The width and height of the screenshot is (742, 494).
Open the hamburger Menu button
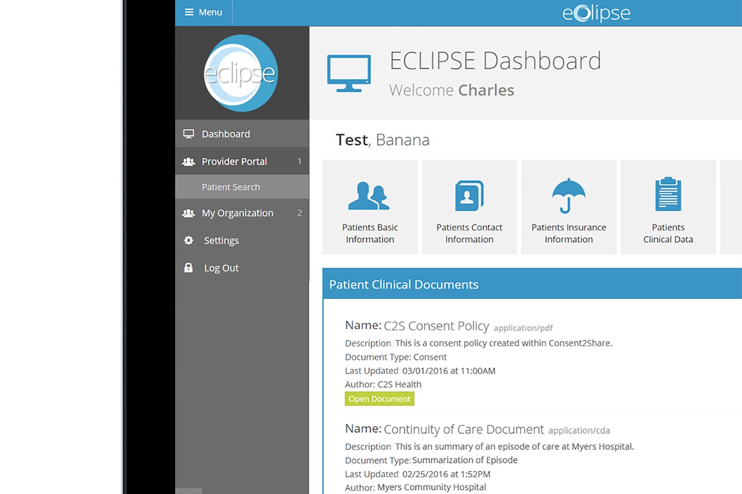coord(203,12)
